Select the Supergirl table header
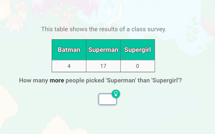This screenshot has height=134, width=215. (x=138, y=50)
